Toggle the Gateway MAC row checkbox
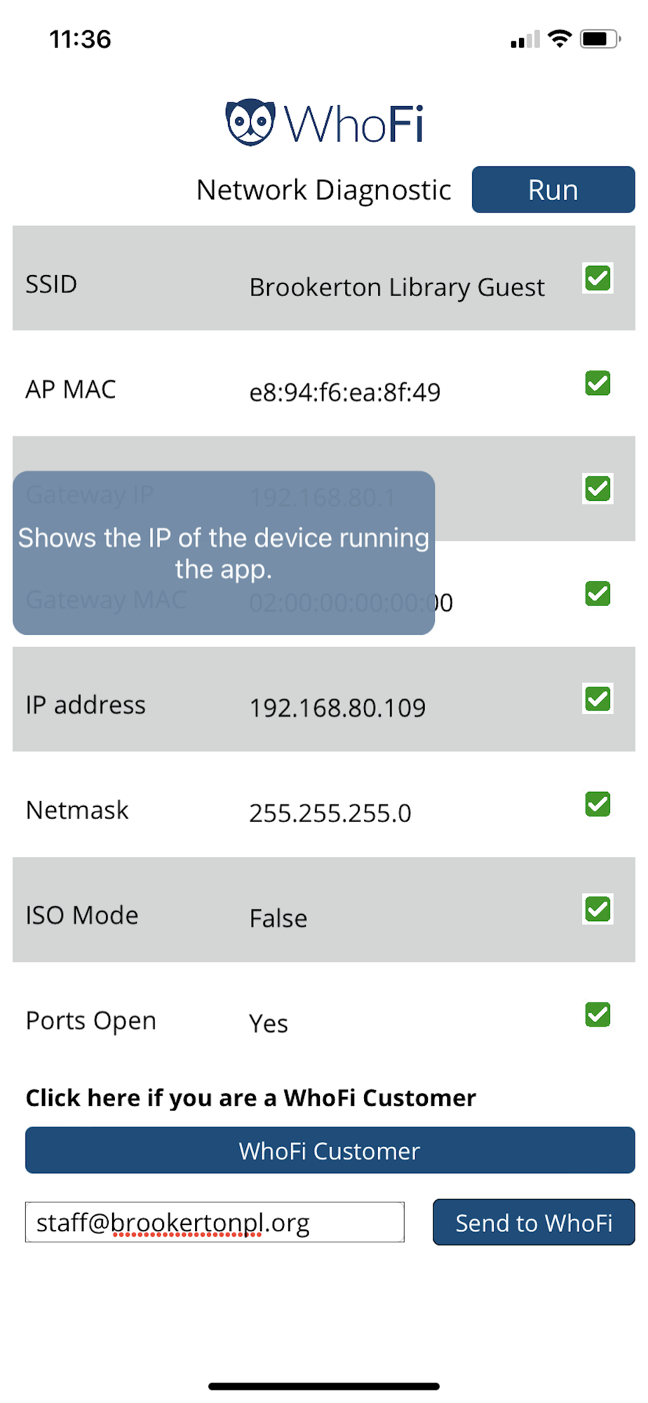This screenshot has height=1403, width=648. [598, 594]
